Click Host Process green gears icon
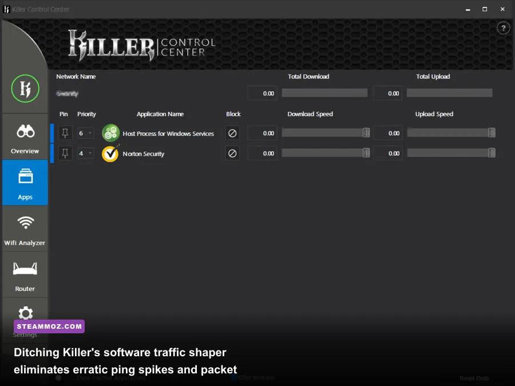 110,133
